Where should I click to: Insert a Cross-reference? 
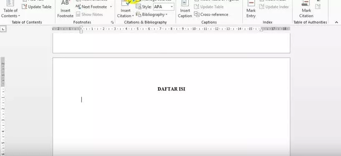pyautogui.click(x=211, y=15)
